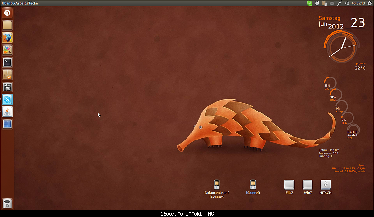Select the iStunneR phone desktop icon

(x=253, y=187)
